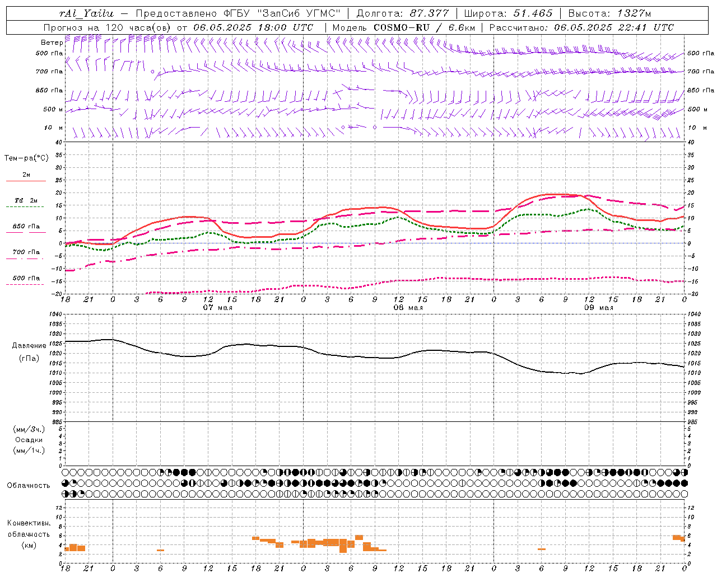Click the solid red line sample under 2м legend
The width and height of the screenshot is (717, 573).
click(x=26, y=181)
